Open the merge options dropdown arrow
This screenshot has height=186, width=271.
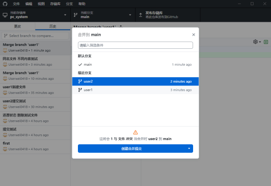tap(189, 149)
